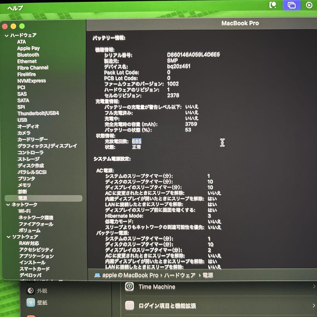The height and width of the screenshot is (317, 317).
Task: Select スマートカード in the sidebar
Action: 35,269
